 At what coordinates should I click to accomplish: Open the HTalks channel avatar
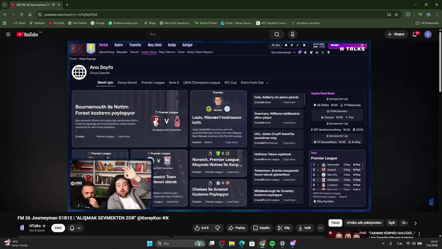point(22,228)
